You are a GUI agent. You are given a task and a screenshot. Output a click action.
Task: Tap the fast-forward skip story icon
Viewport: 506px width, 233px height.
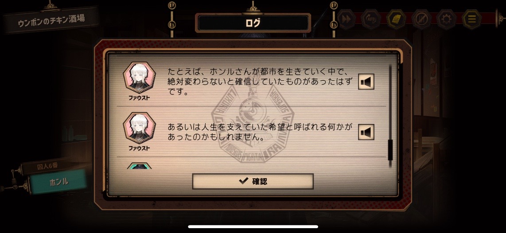tap(346, 19)
